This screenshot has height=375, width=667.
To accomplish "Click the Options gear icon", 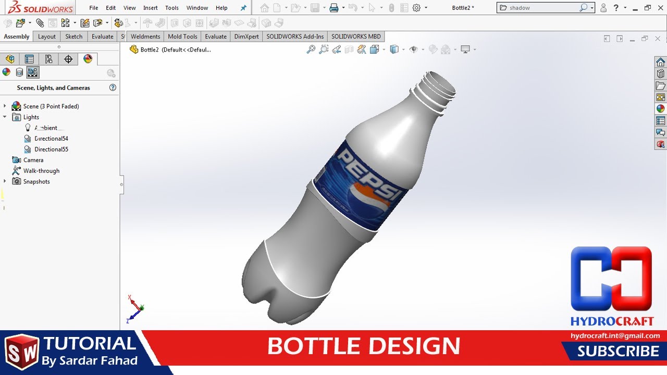I will click(x=416, y=8).
